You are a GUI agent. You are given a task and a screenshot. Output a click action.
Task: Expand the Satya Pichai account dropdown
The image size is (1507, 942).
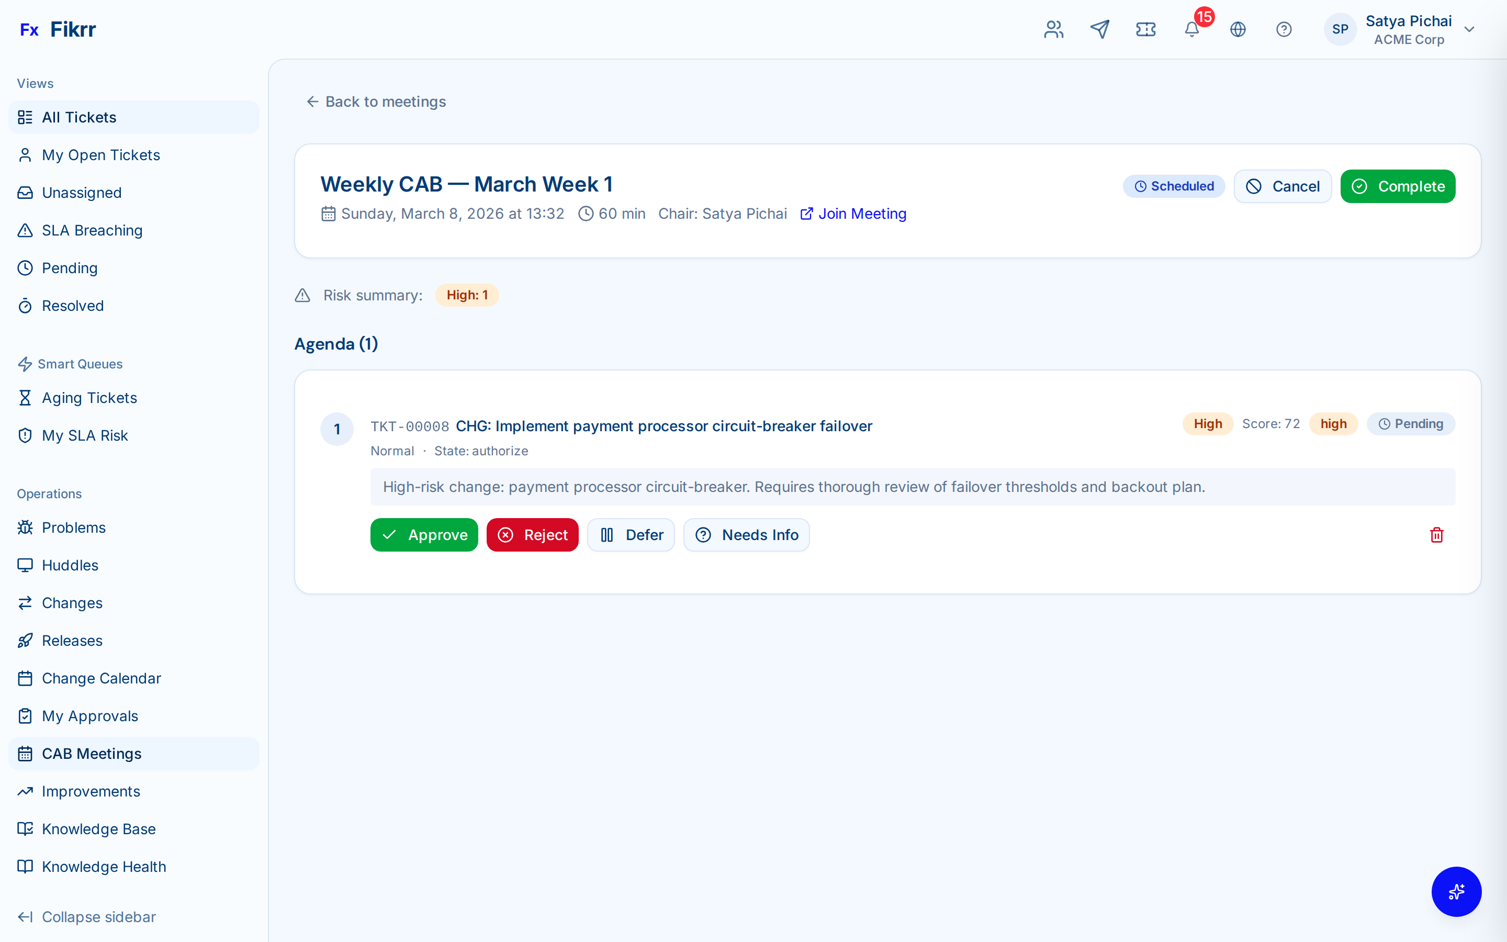[x=1470, y=29]
